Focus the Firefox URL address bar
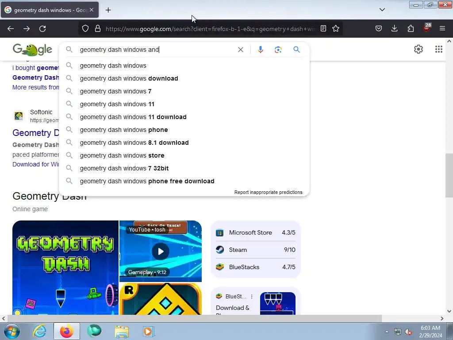The height and width of the screenshot is (340, 453). coord(210,29)
